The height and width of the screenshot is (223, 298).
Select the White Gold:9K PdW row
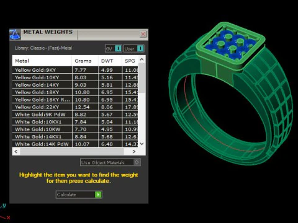point(75,115)
